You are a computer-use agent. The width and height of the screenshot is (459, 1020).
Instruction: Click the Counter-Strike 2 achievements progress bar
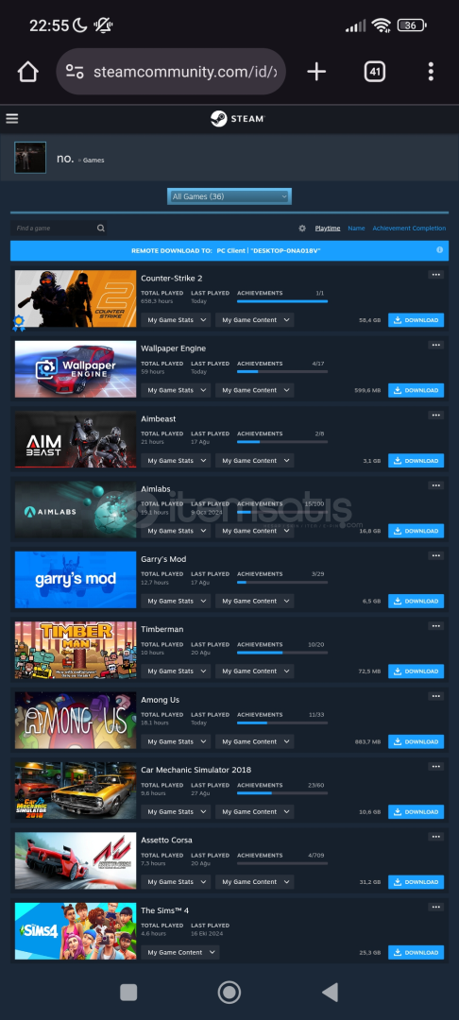(x=282, y=301)
